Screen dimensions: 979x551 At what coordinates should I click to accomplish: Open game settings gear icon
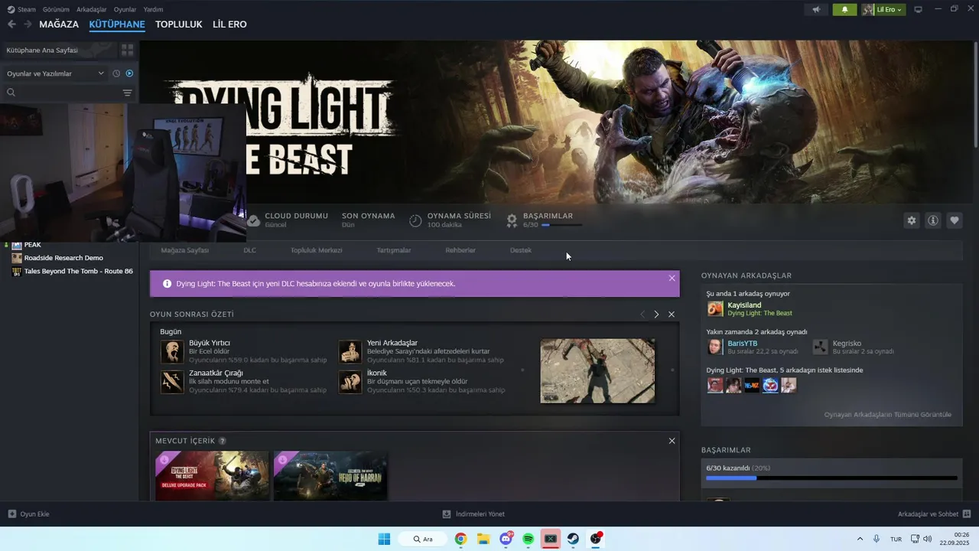point(911,220)
